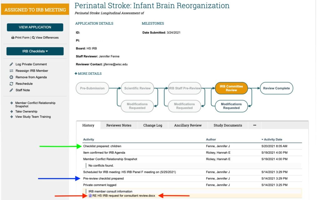
Task: Click the IRB Committee Review workflow step
Action: (x=231, y=88)
